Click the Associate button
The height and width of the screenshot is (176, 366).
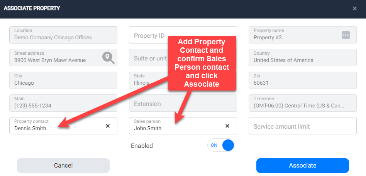tap(302, 166)
